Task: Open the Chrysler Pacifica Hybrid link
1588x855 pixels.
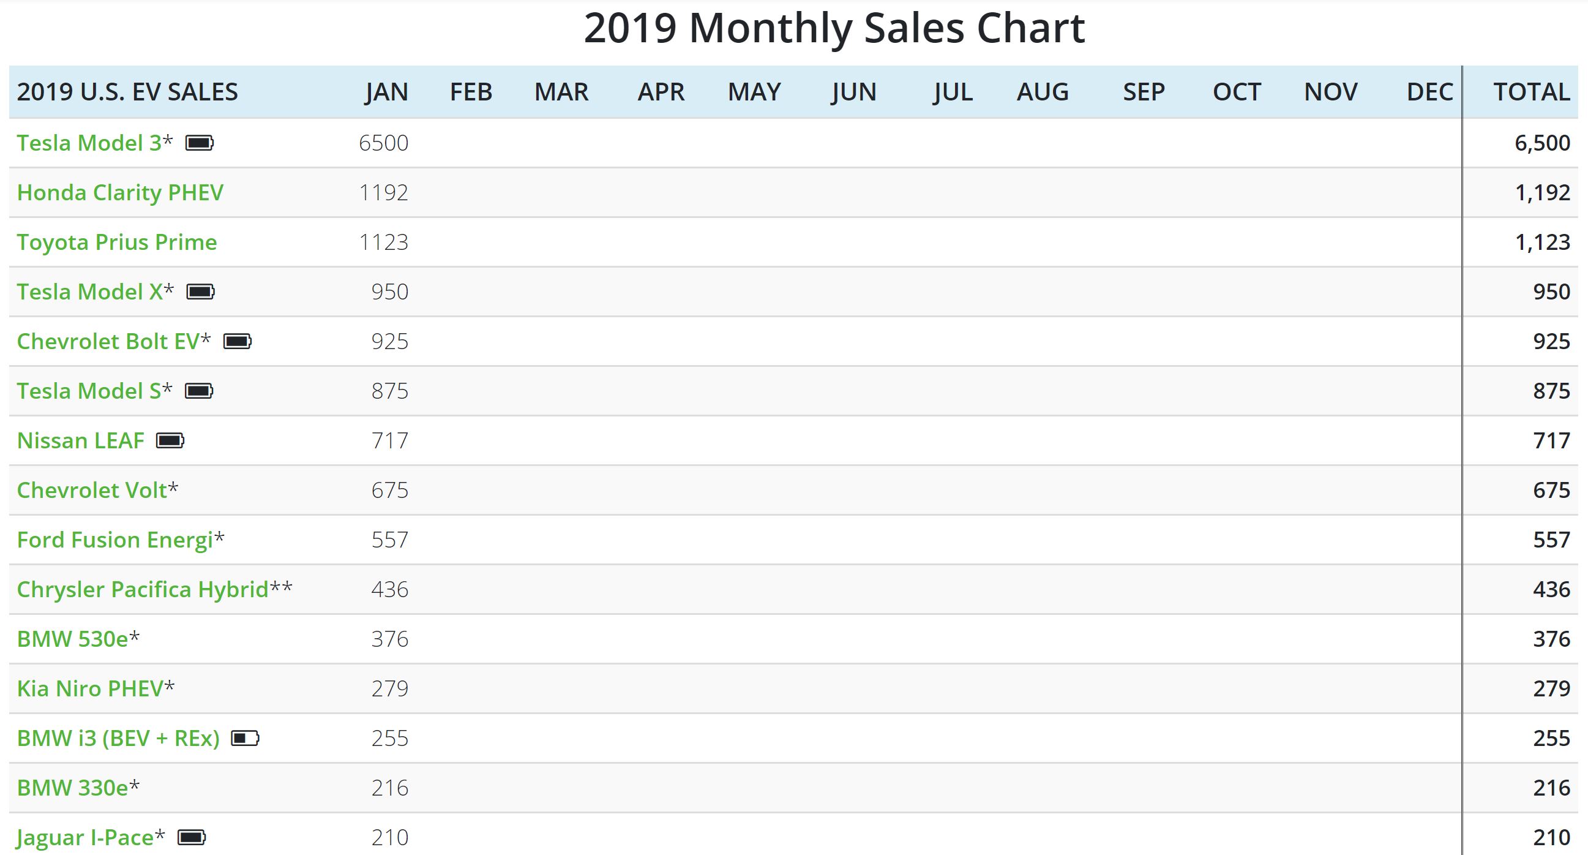Action: 143,589
